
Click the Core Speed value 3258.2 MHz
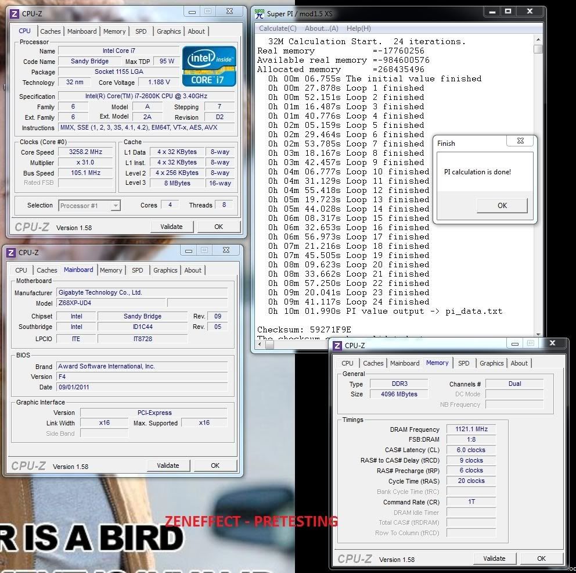[85, 152]
